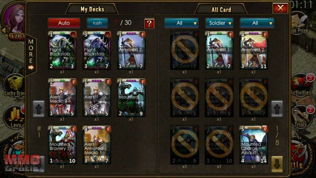This screenshot has height=178, width=316.
Task: Click the All Card page up arrow
Action: [x=277, y=108]
